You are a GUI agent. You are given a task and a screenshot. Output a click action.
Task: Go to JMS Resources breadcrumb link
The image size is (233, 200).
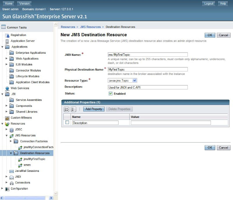point(90,27)
